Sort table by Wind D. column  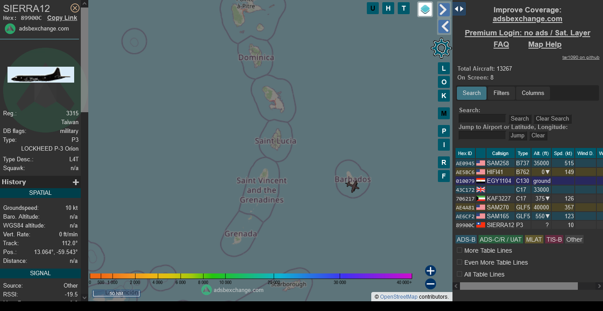click(x=585, y=153)
